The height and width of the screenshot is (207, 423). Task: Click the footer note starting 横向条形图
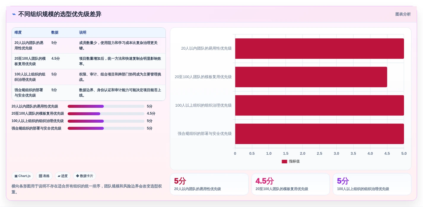click(x=87, y=189)
